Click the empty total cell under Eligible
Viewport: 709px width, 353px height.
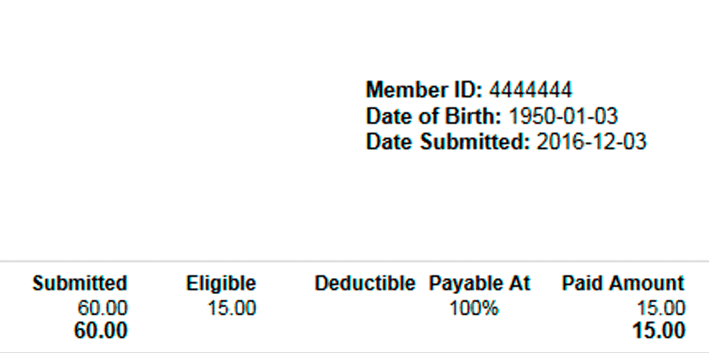coord(221,331)
